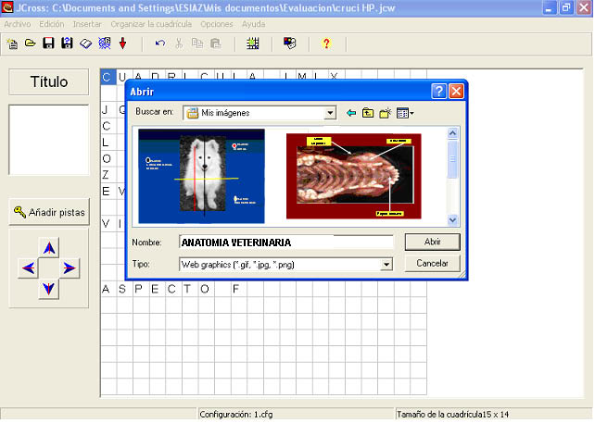Click the Configuración: 1.cfg status entry
Screen dimensions: 595x423
(x=236, y=415)
